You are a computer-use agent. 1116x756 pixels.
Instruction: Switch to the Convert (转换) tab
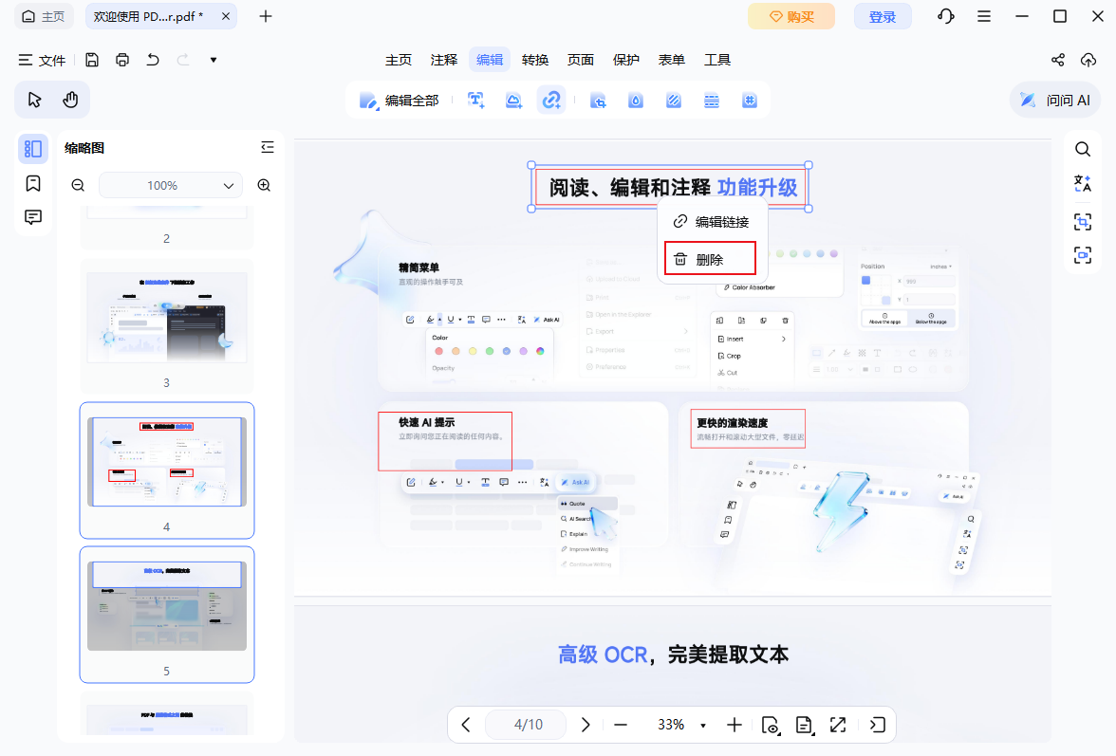535,60
